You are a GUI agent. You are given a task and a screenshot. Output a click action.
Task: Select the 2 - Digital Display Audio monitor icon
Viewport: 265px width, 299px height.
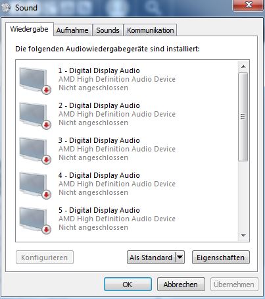(35, 115)
